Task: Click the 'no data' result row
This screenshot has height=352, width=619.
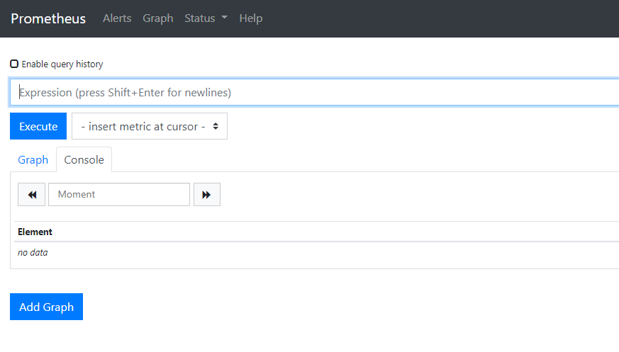Action: point(33,252)
